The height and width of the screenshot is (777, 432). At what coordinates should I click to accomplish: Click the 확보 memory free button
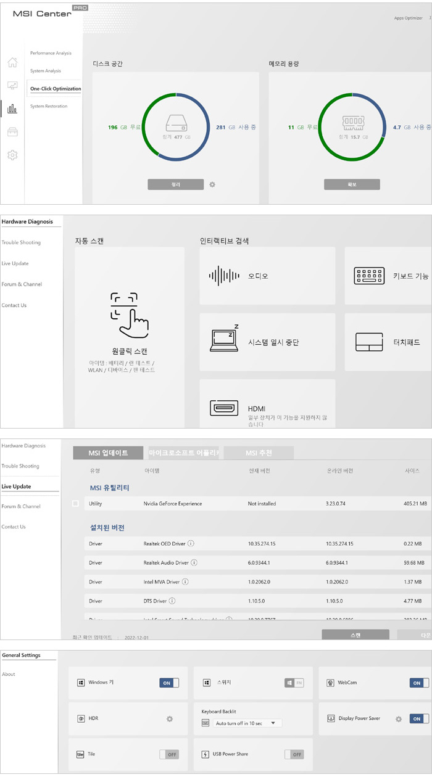click(352, 184)
